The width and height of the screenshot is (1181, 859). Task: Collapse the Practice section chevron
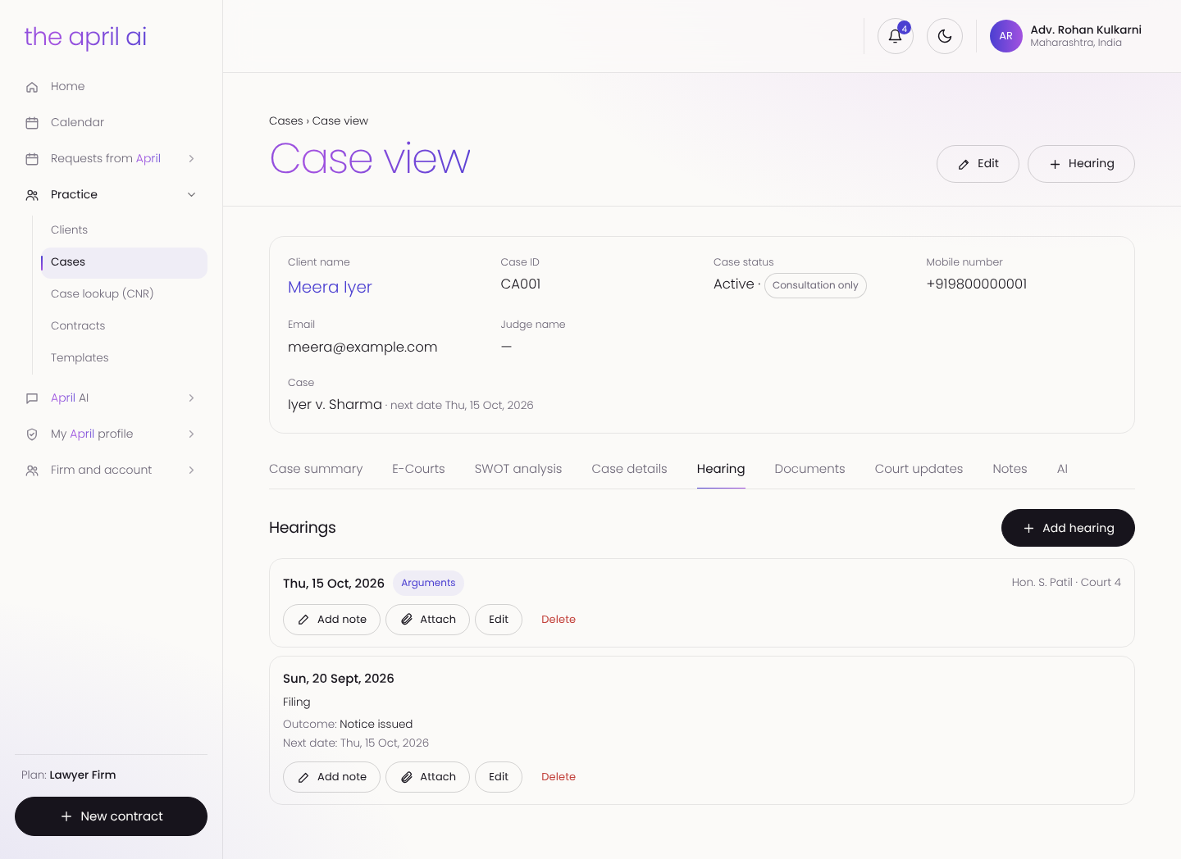191,195
